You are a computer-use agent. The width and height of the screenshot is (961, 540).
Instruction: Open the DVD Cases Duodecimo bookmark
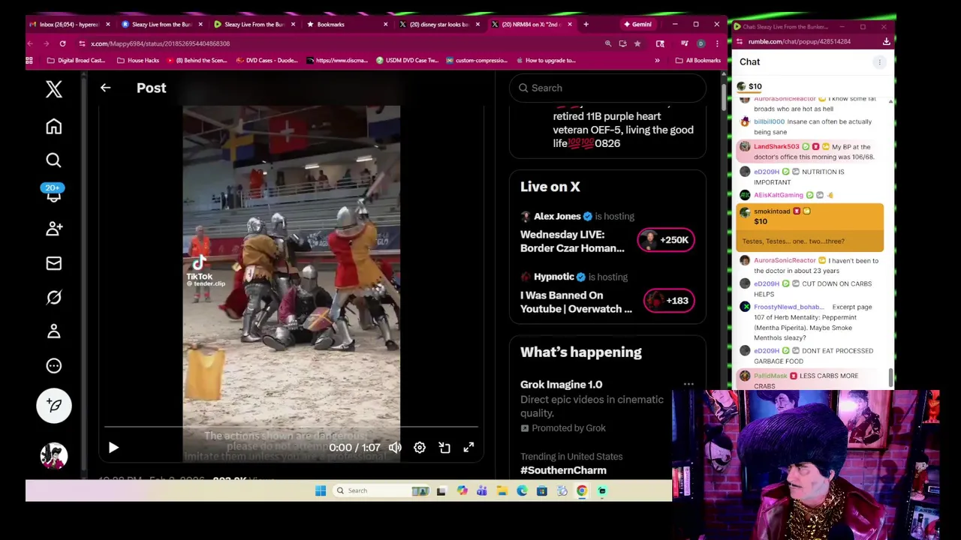click(267, 60)
